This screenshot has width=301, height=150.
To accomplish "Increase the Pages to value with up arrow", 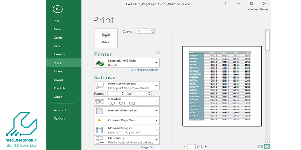I will point(150,92).
